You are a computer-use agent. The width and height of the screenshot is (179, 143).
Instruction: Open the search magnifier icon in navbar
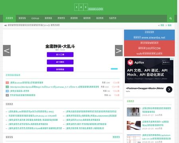point(171,18)
